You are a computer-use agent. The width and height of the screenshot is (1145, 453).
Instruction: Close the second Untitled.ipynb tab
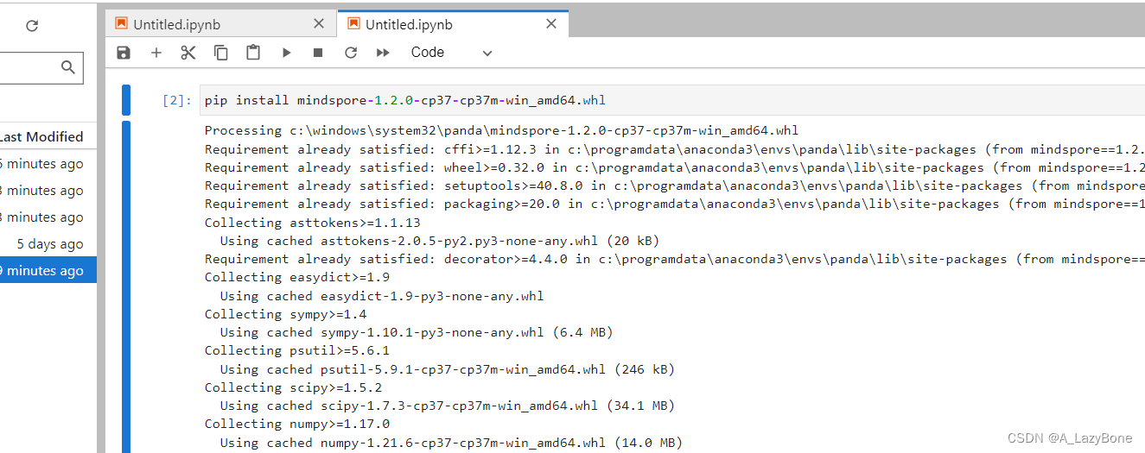pyautogui.click(x=551, y=24)
